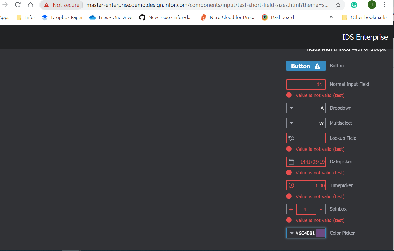Open the Dashboard bookmark
This screenshot has height=251, width=394.
[x=278, y=17]
